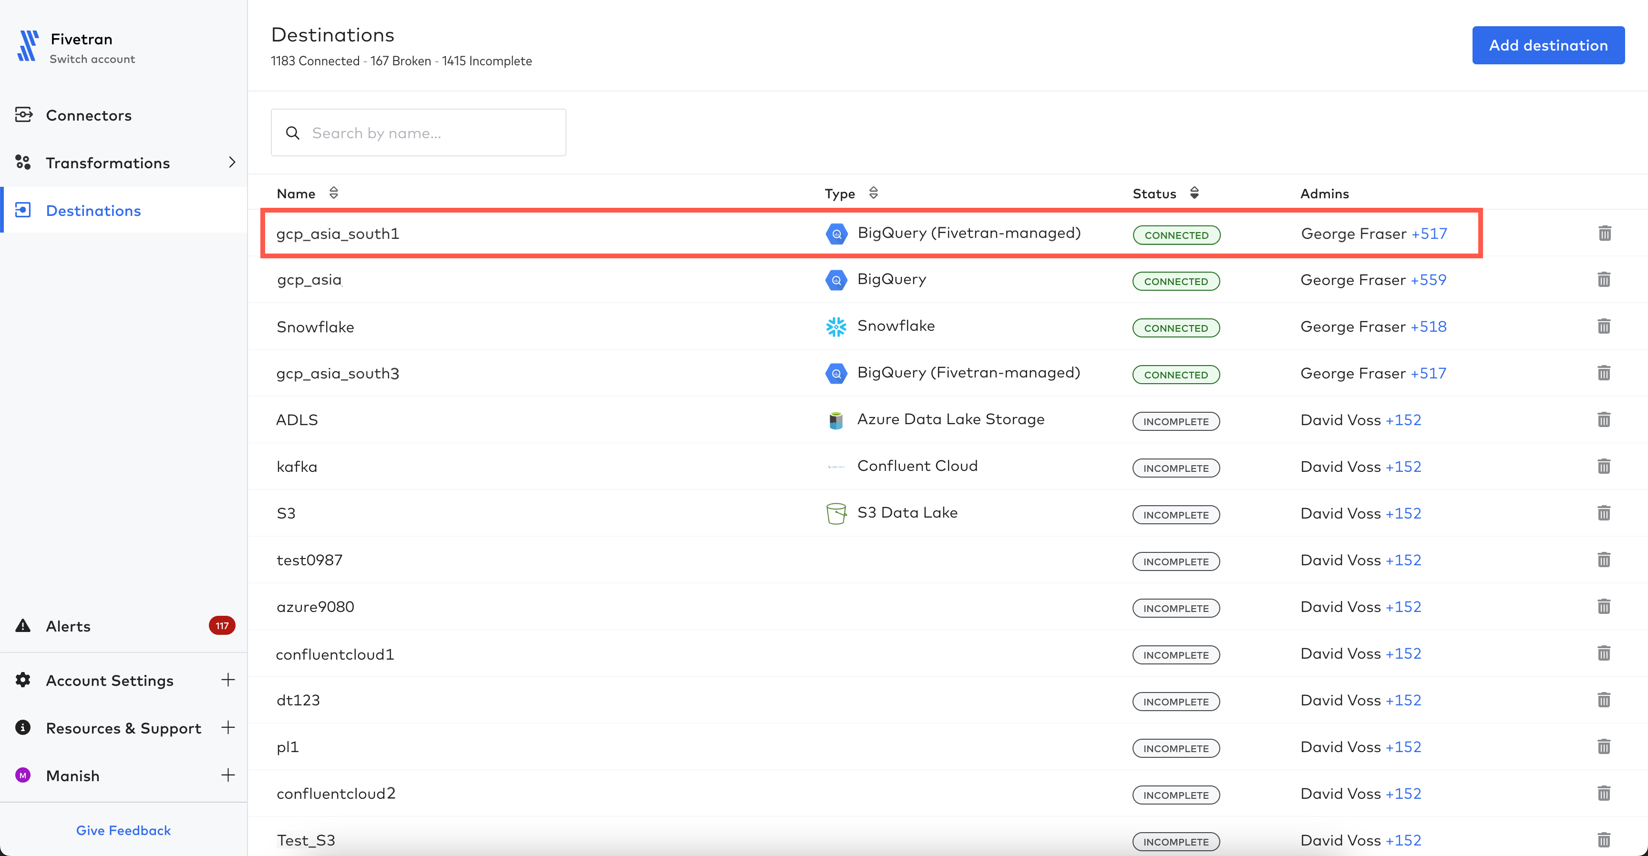Click Switch account under Fivetran
Viewport: 1648px width, 856px height.
tap(92, 59)
